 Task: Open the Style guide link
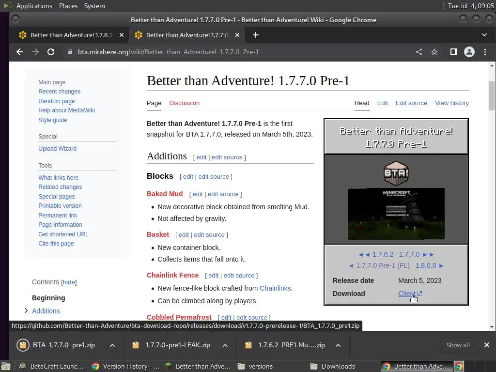(x=52, y=120)
